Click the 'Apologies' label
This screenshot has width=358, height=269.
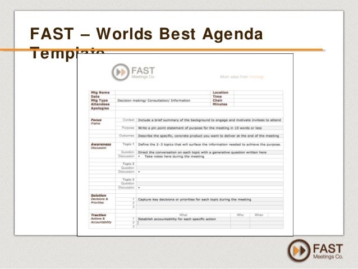[x=100, y=108]
